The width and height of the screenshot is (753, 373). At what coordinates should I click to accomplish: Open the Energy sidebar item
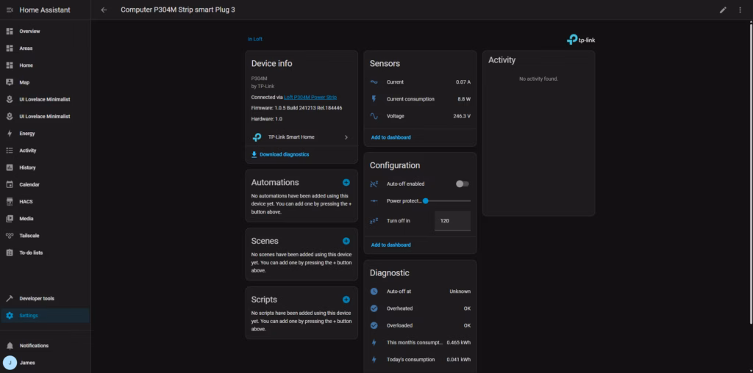[x=27, y=134]
